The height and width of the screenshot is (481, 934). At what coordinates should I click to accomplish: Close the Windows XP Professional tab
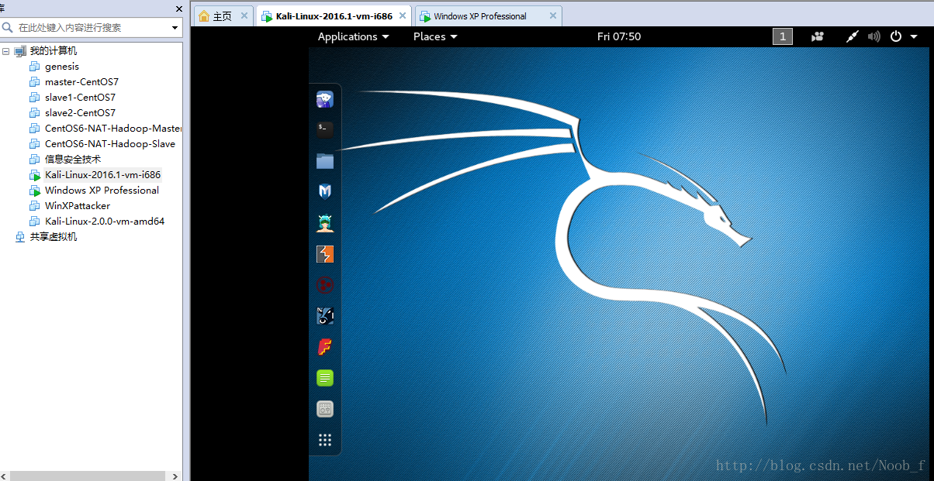[553, 15]
